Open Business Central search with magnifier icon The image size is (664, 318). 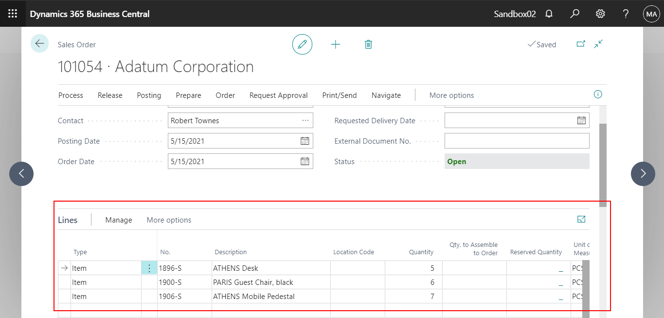(574, 14)
